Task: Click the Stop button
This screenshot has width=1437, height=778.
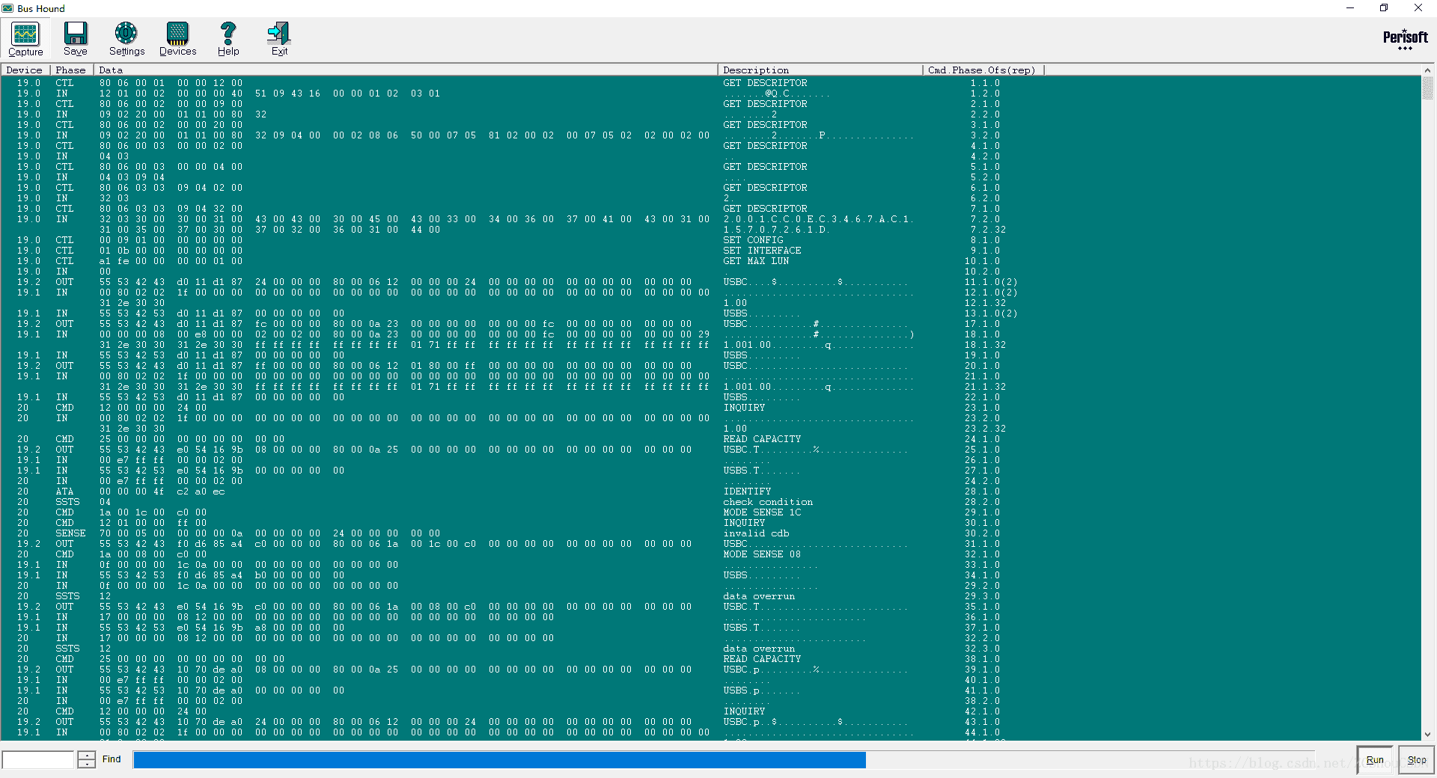Action: point(1416,759)
